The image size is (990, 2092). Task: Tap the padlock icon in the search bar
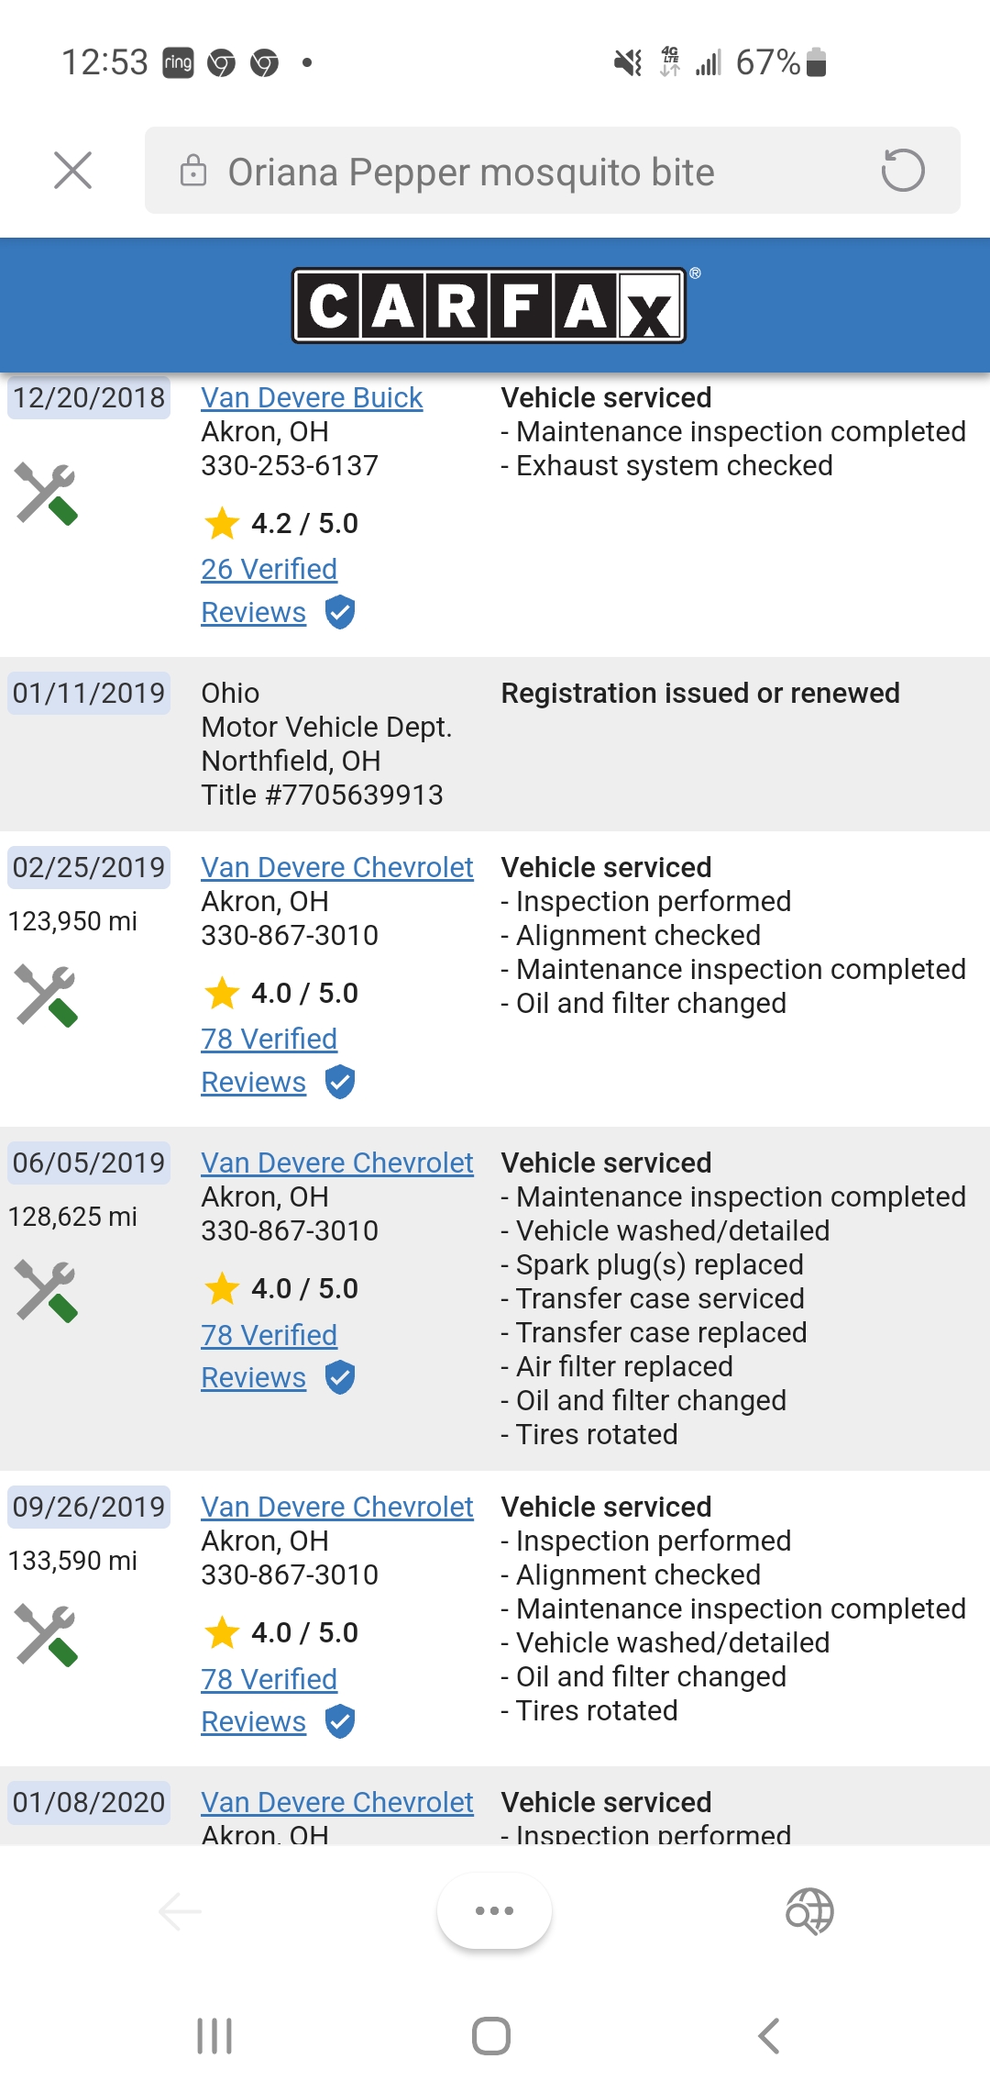coord(192,172)
